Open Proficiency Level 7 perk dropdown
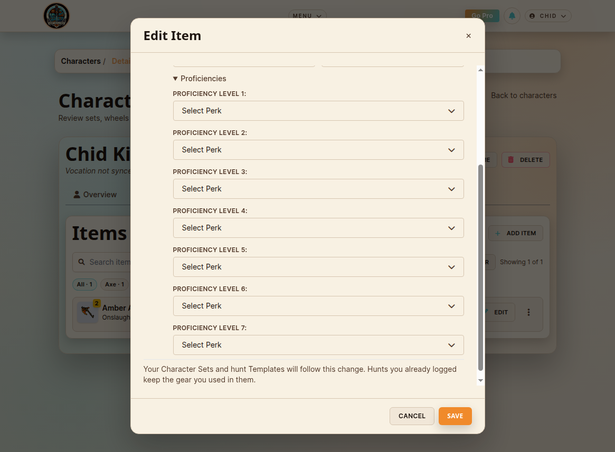Screen dimensions: 615x452 (318, 345)
